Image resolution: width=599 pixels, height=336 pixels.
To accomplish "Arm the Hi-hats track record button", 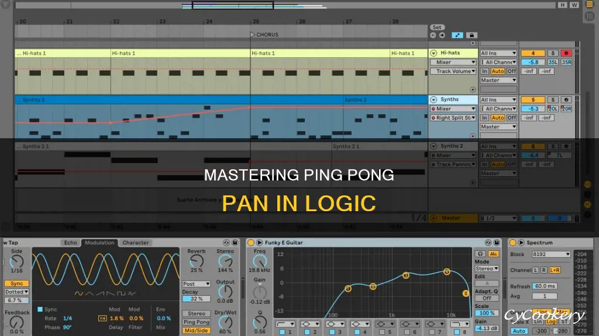I will pyautogui.click(x=566, y=53).
